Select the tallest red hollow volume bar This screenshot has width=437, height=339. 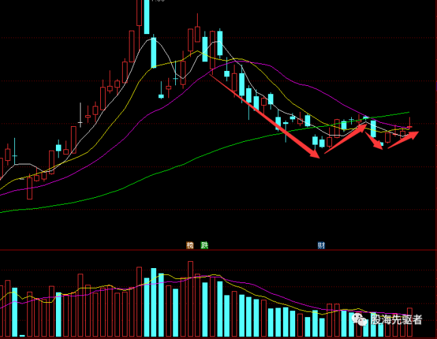pos(191,299)
